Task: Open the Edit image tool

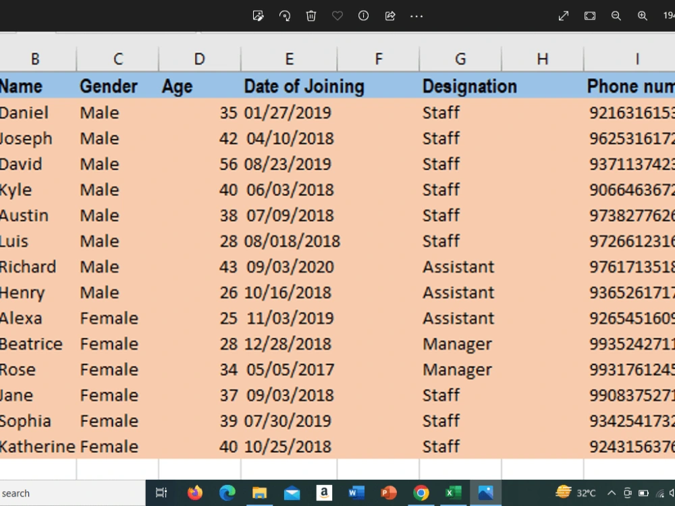Action: click(x=259, y=16)
